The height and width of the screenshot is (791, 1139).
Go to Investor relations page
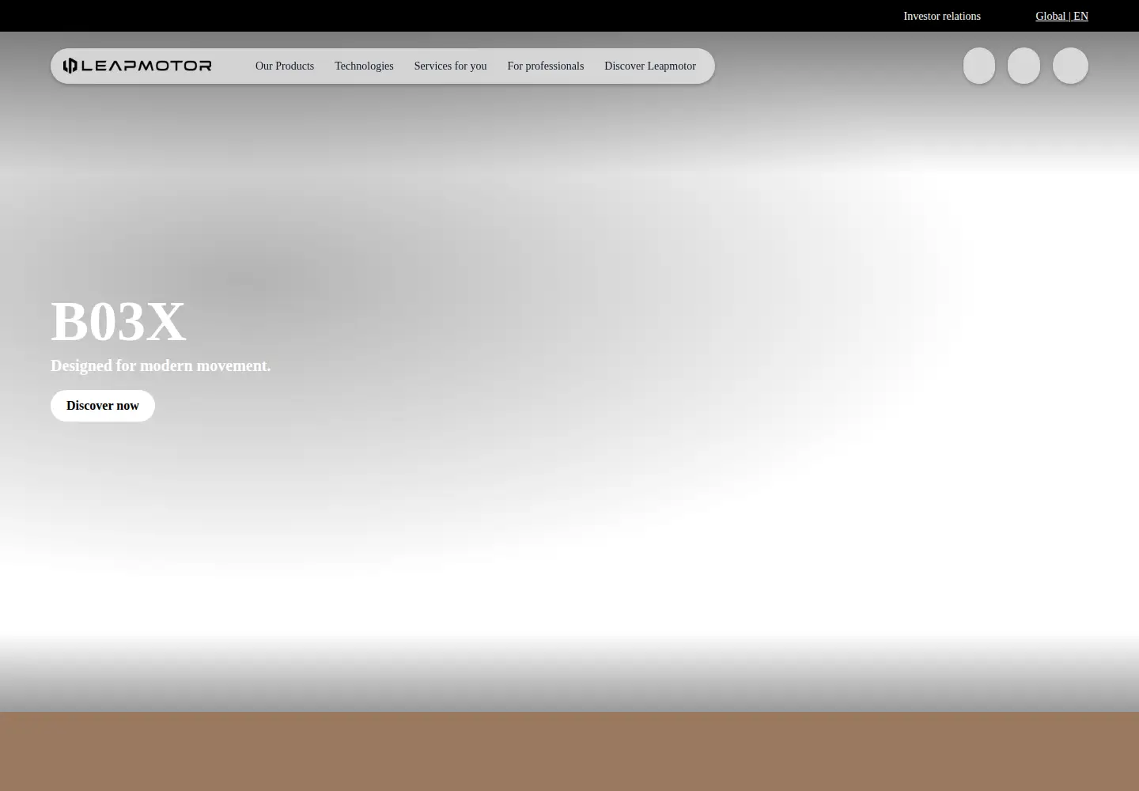coord(942,16)
